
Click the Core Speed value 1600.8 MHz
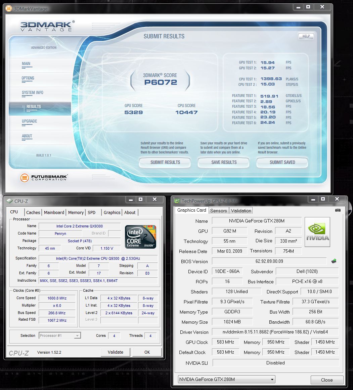[x=57, y=298]
